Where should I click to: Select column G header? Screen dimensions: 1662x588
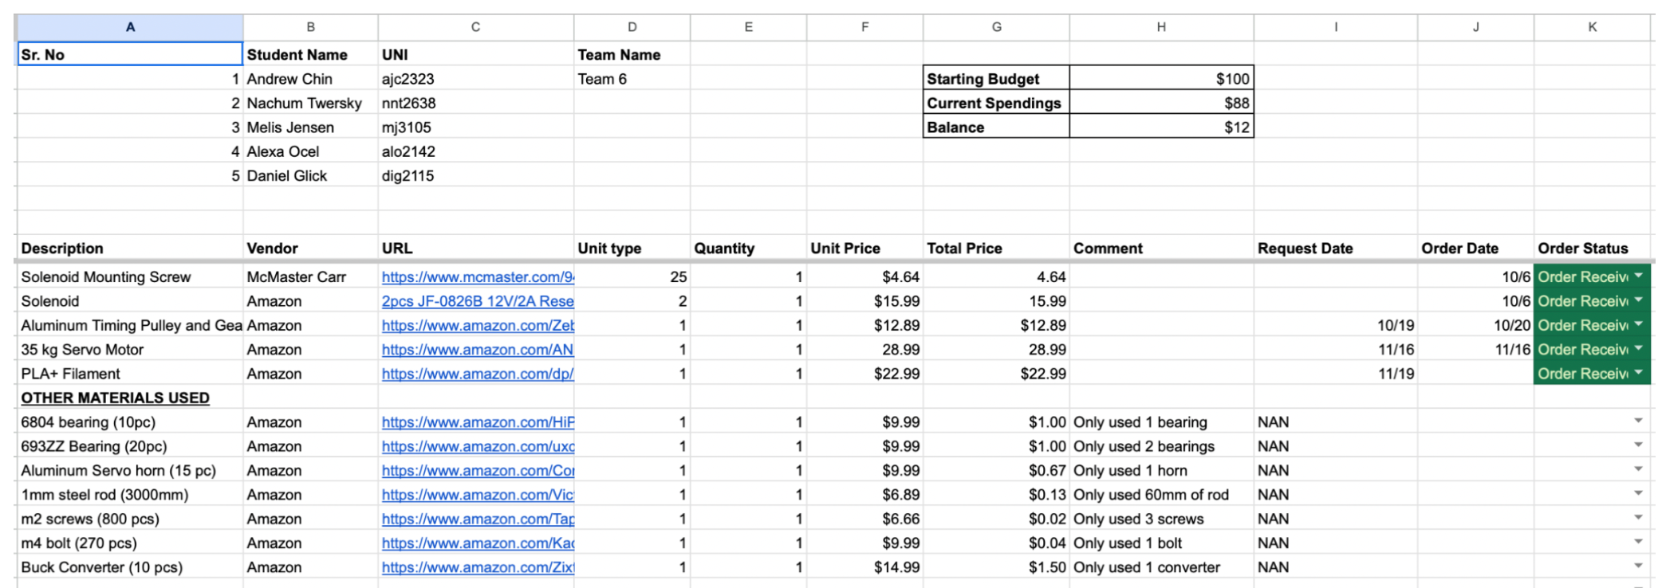pos(996,27)
